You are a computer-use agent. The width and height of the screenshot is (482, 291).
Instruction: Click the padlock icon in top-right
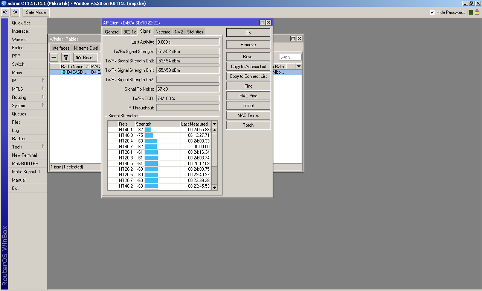pos(477,12)
